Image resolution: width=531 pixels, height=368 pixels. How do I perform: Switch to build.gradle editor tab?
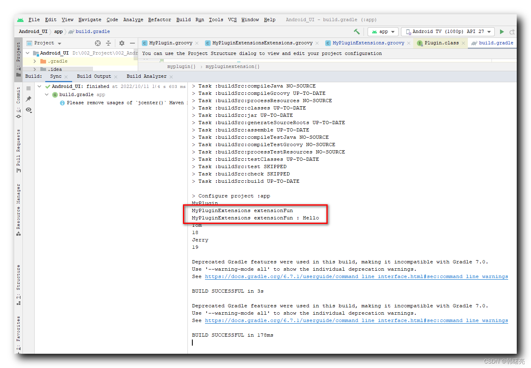(x=492, y=43)
